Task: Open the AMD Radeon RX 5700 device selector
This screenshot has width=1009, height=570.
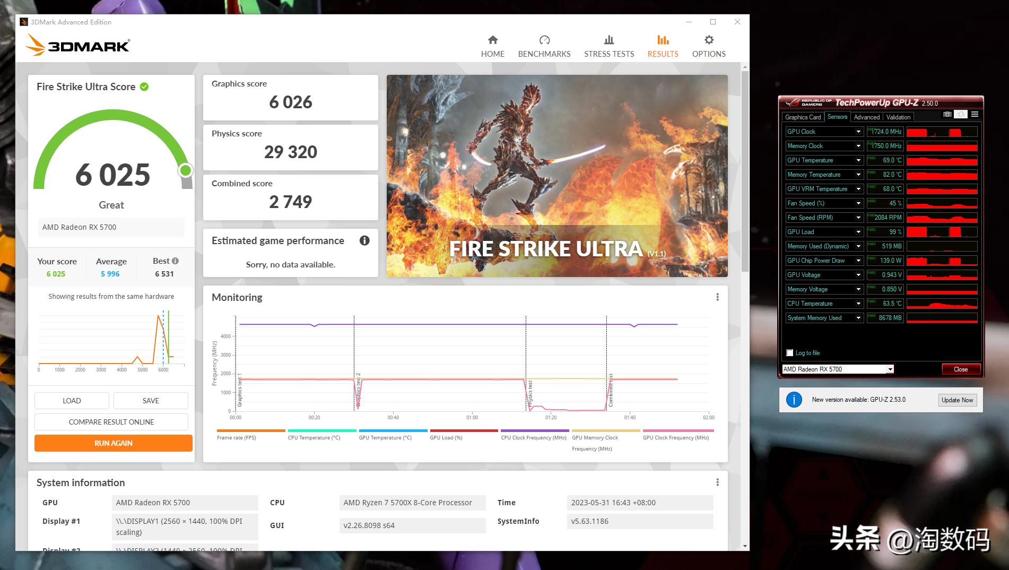Action: (890, 369)
